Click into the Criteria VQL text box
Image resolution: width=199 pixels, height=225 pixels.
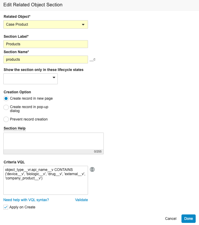click(46, 180)
